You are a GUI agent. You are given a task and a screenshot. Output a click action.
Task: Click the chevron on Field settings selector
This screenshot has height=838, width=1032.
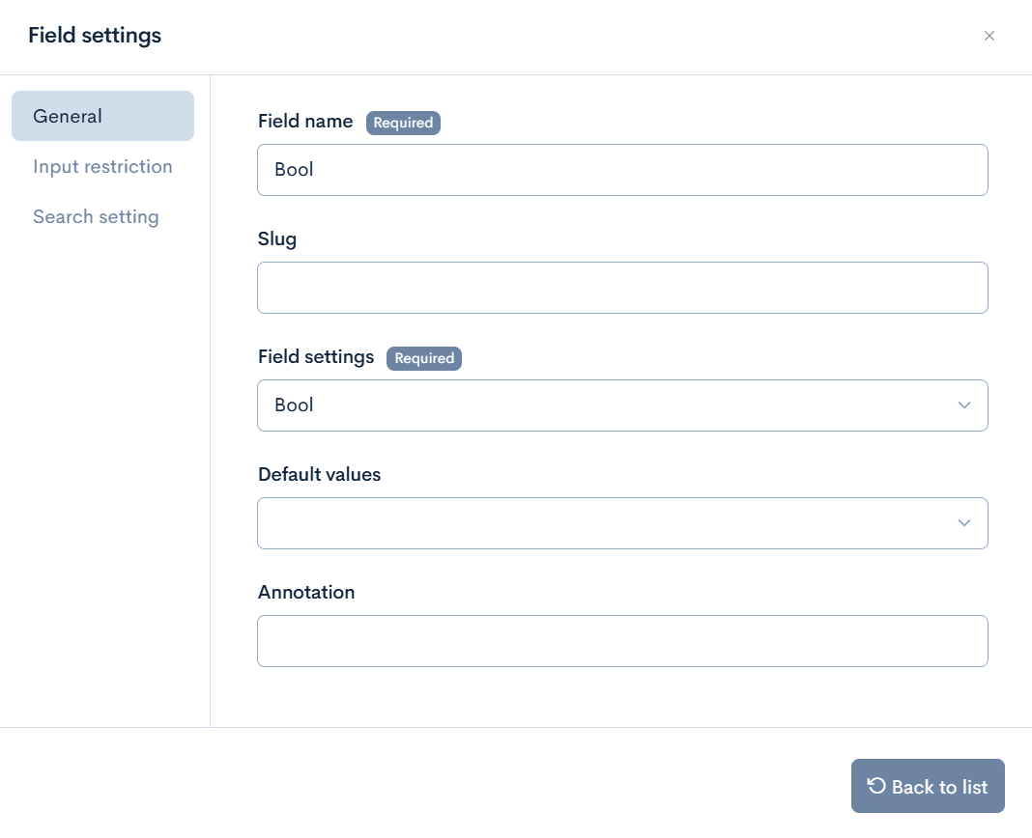click(x=963, y=405)
